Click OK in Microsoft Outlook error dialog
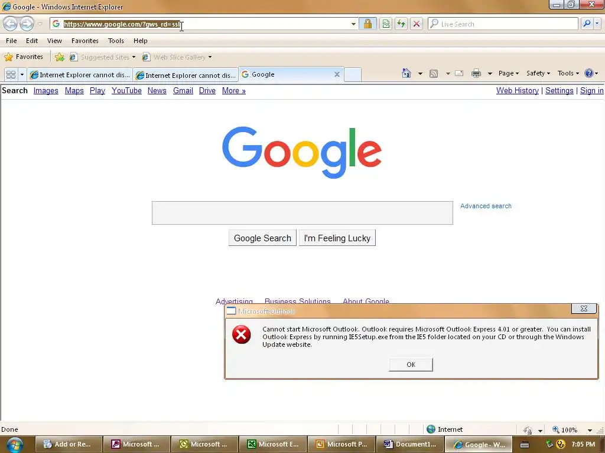 [x=411, y=365]
